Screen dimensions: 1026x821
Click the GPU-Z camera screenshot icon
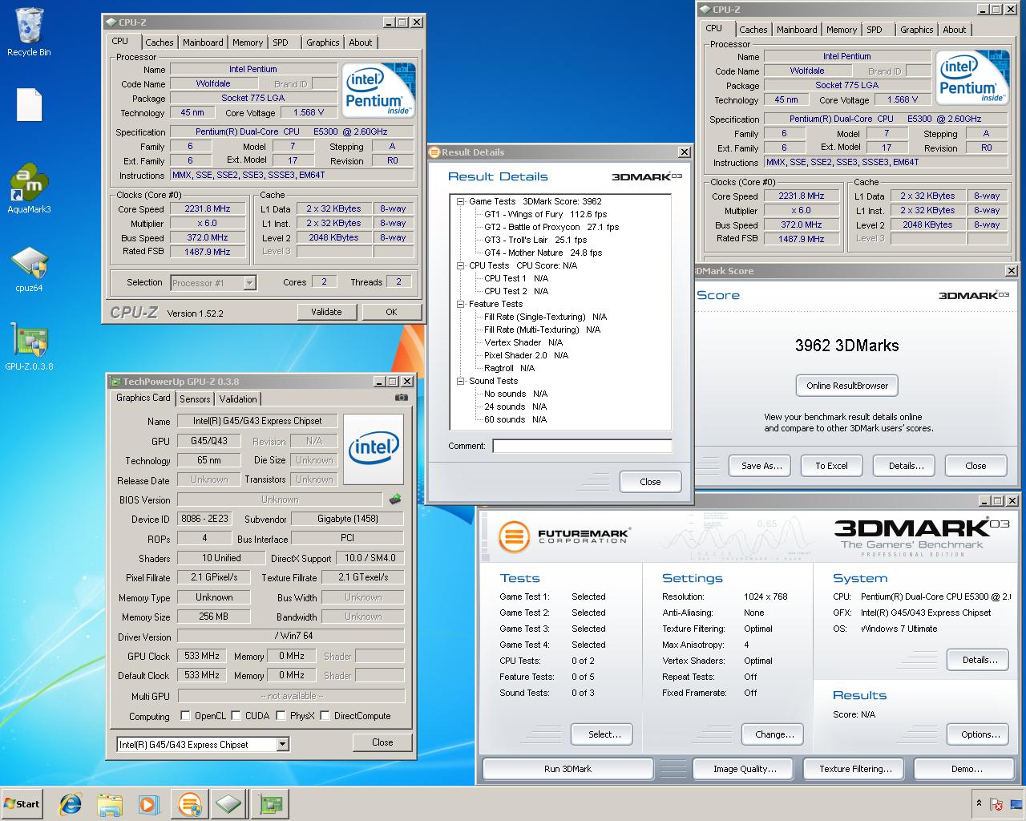coord(401,397)
